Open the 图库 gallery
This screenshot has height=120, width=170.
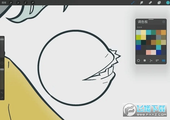[4, 3]
